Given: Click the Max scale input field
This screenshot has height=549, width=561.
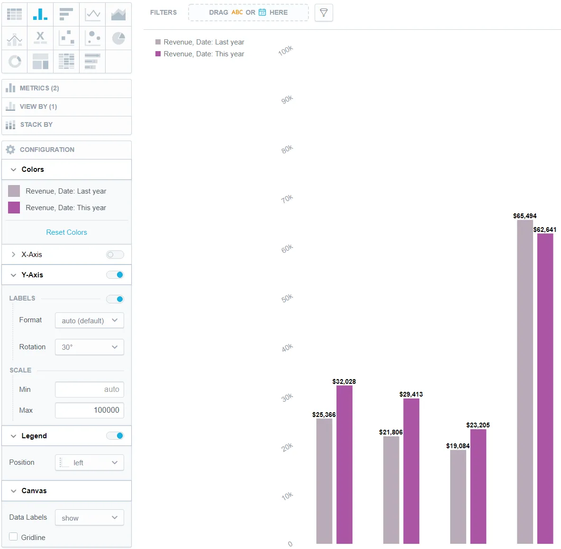Looking at the screenshot, I should click(89, 410).
